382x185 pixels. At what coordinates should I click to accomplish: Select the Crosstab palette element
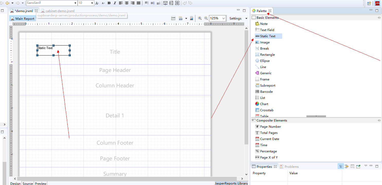coord(264,110)
